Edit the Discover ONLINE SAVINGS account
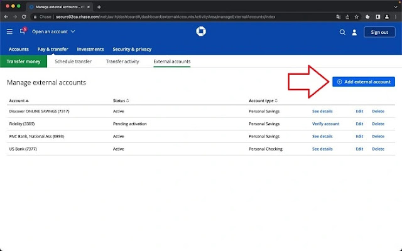This screenshot has width=402, height=251. click(x=359, y=111)
